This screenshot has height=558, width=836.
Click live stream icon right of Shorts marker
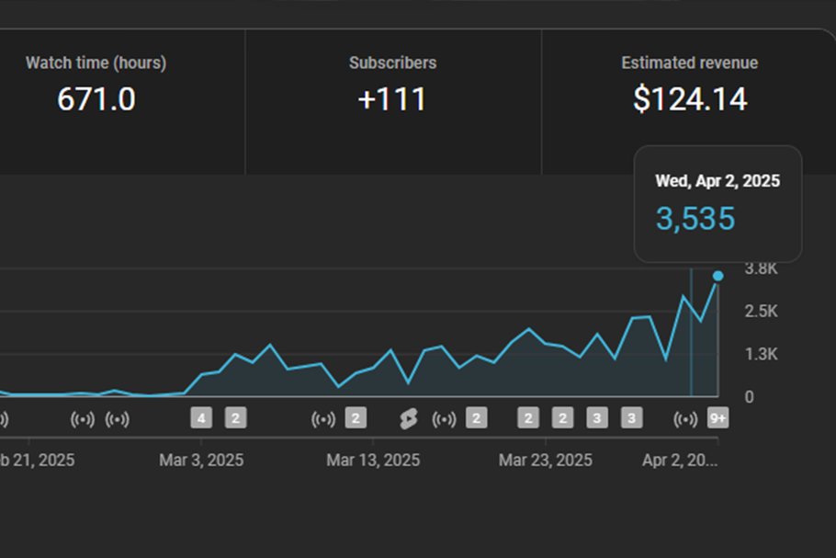click(x=444, y=419)
